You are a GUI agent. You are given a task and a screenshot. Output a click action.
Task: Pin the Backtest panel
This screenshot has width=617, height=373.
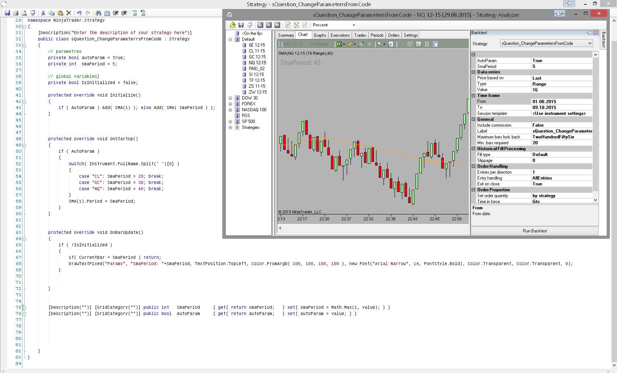[x=590, y=33]
